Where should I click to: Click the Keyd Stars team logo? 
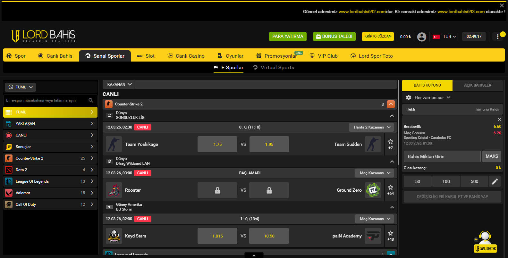pos(114,236)
